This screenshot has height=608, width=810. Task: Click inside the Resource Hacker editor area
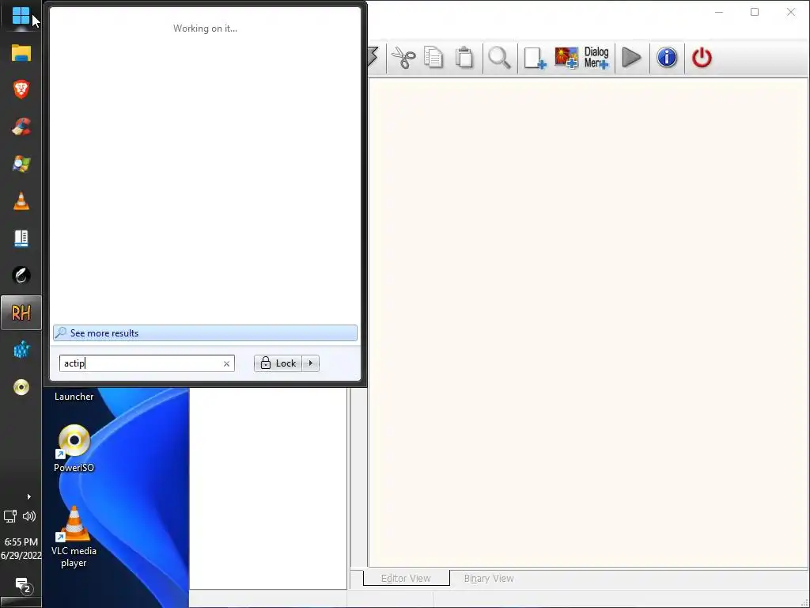tap(589, 323)
